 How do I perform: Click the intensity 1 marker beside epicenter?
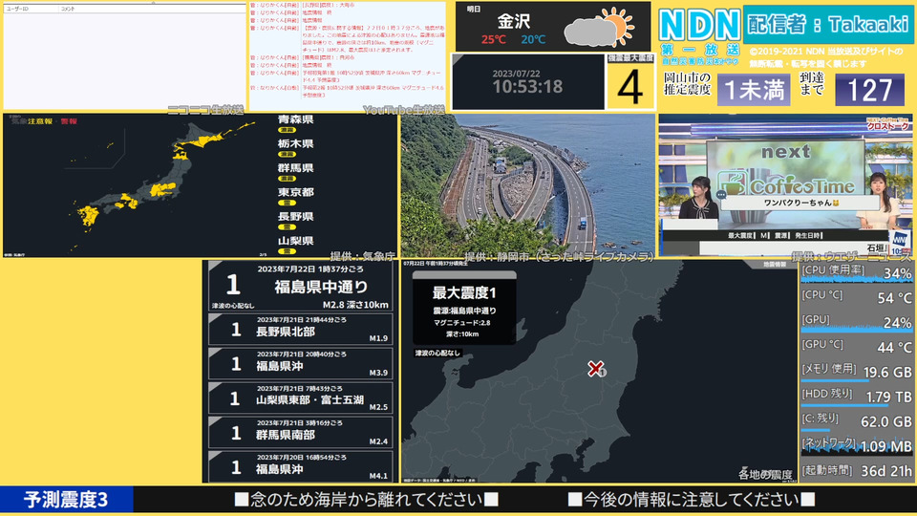(603, 372)
